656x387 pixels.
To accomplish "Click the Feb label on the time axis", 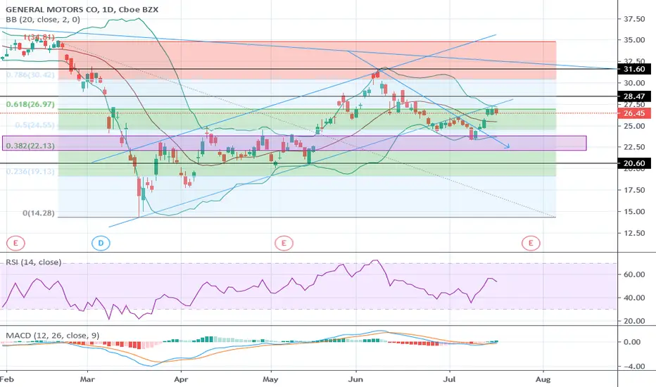I will [x=7, y=379].
